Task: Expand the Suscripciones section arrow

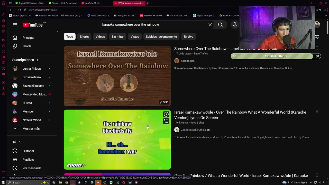Action: 37,60
